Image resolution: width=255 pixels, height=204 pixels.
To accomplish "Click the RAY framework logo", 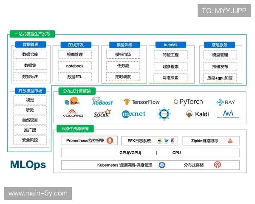I will tap(225, 102).
